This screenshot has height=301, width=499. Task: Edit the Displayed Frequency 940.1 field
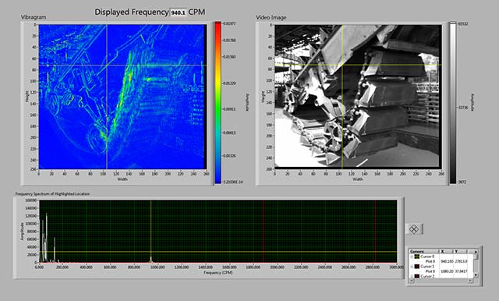tap(178, 12)
